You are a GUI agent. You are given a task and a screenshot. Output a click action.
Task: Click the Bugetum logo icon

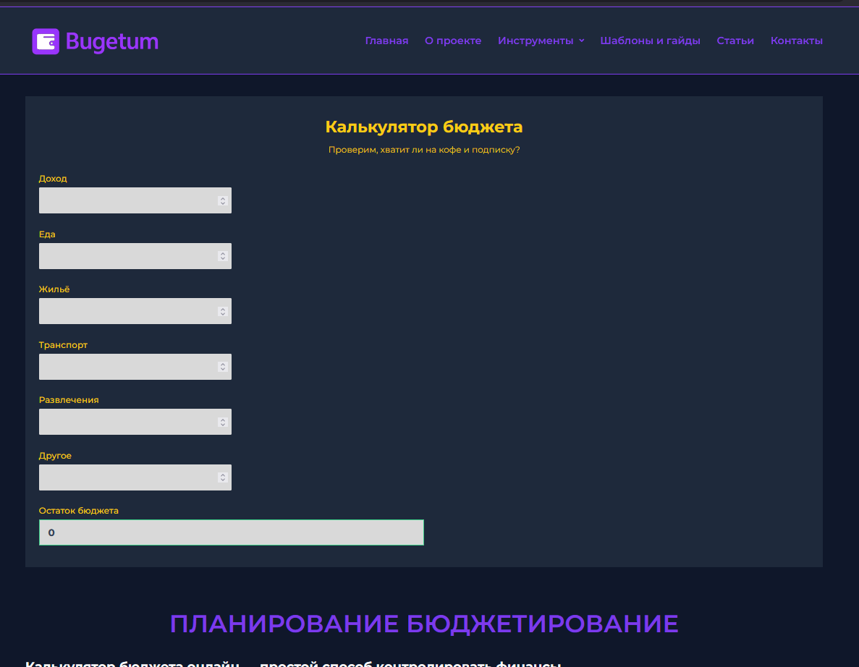tap(44, 41)
